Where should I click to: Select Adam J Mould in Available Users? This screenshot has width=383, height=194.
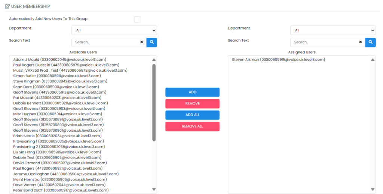click(59, 60)
